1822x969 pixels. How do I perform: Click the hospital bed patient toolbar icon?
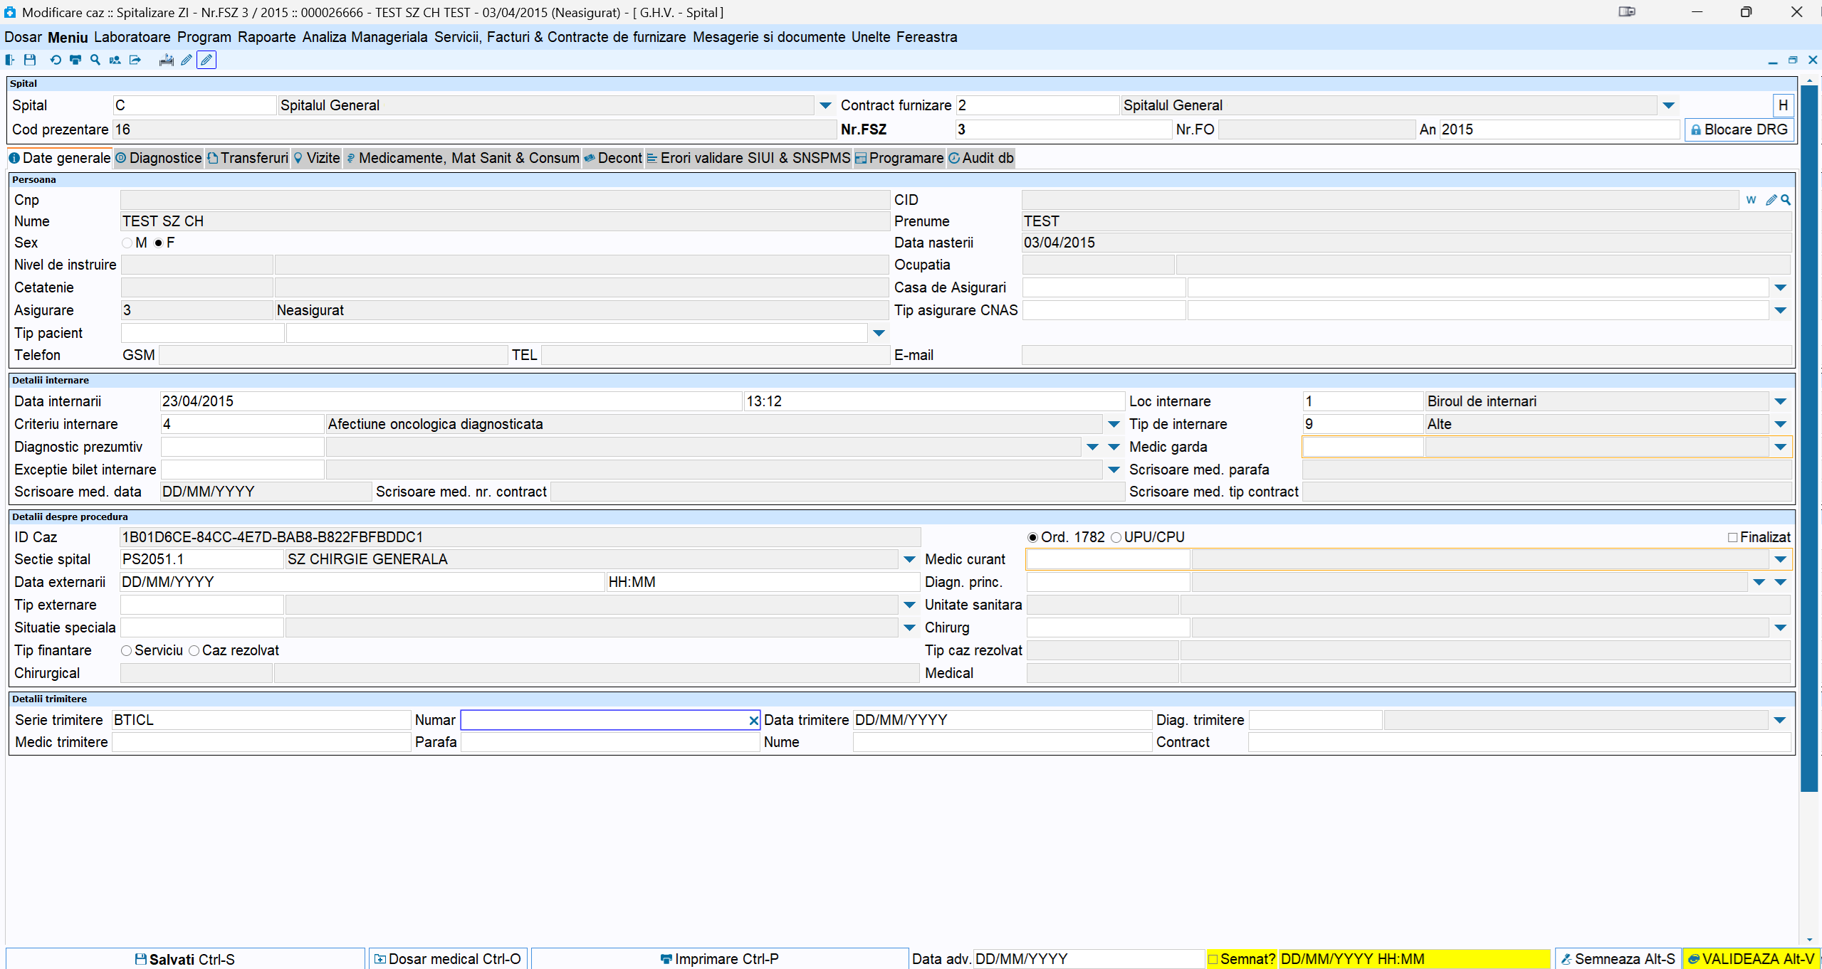click(x=167, y=60)
